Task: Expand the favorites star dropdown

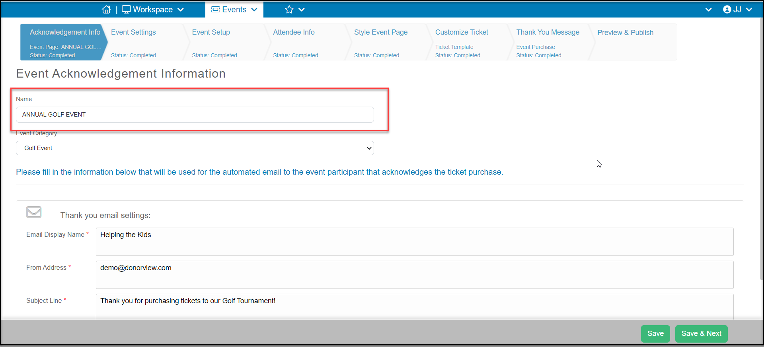Action: (302, 10)
